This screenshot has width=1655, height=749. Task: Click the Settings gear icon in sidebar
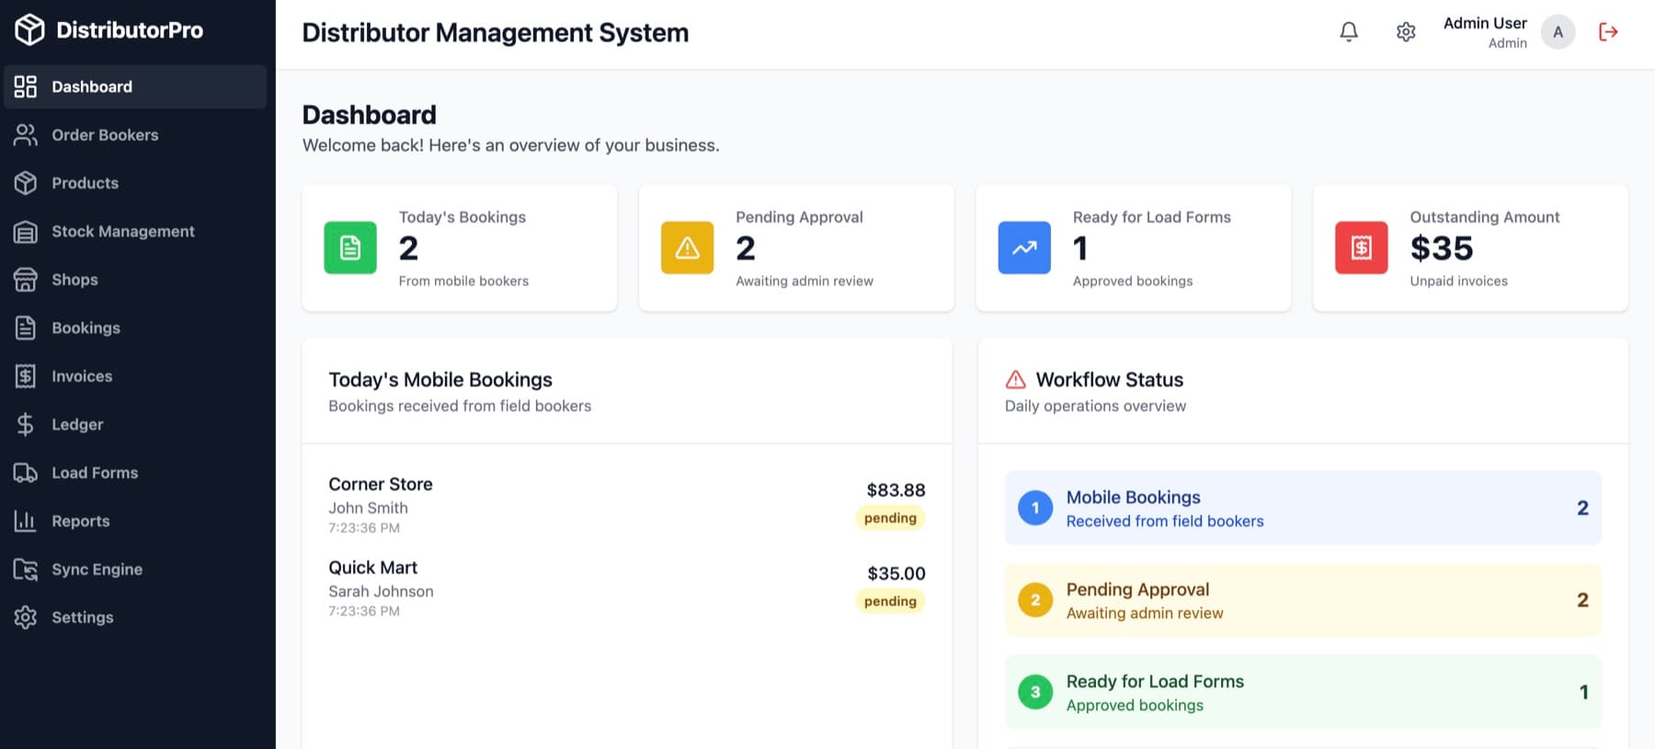(x=26, y=618)
